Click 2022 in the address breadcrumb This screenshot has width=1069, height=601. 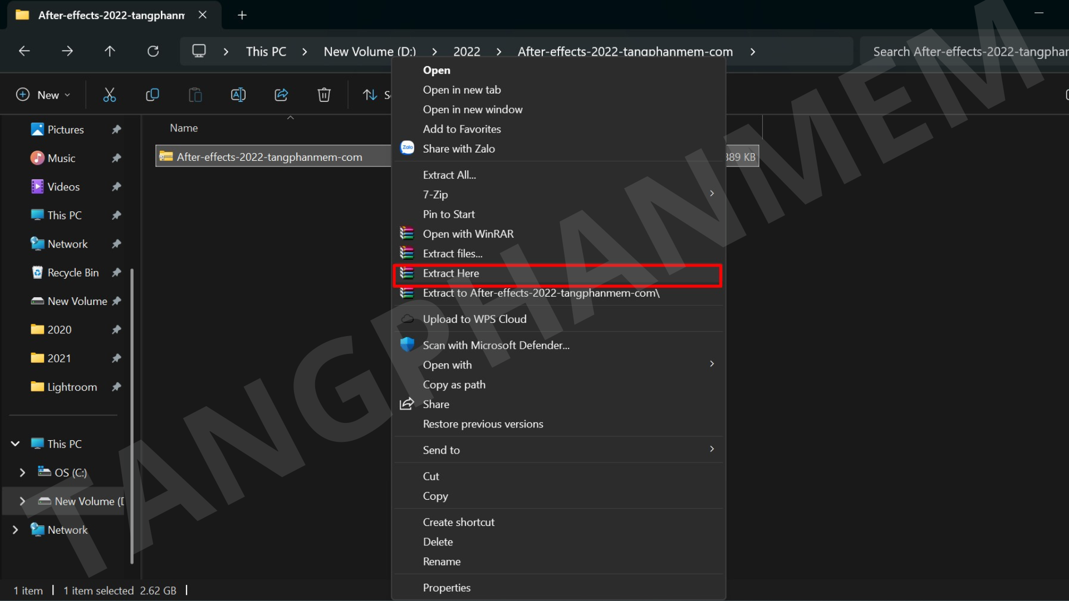pos(467,52)
